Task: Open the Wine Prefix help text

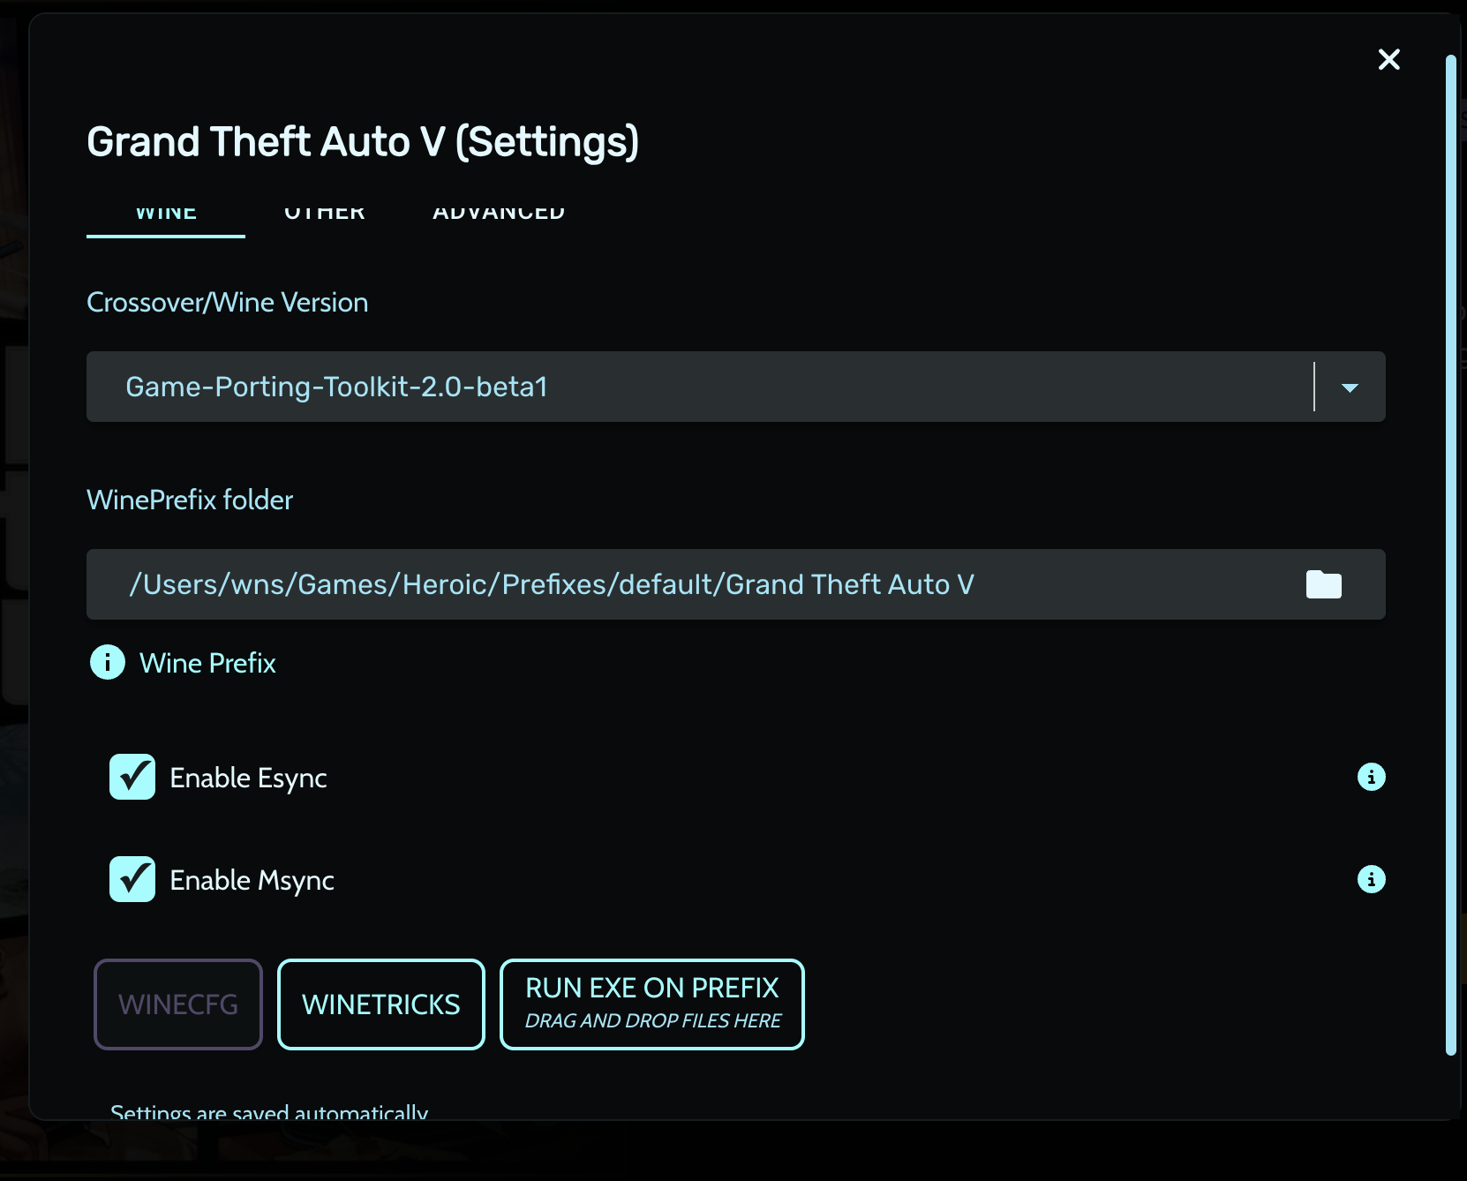Action: pyautogui.click(x=207, y=663)
